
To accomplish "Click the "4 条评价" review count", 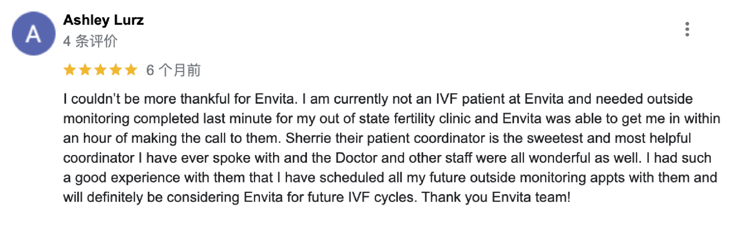I will pyautogui.click(x=90, y=41).
